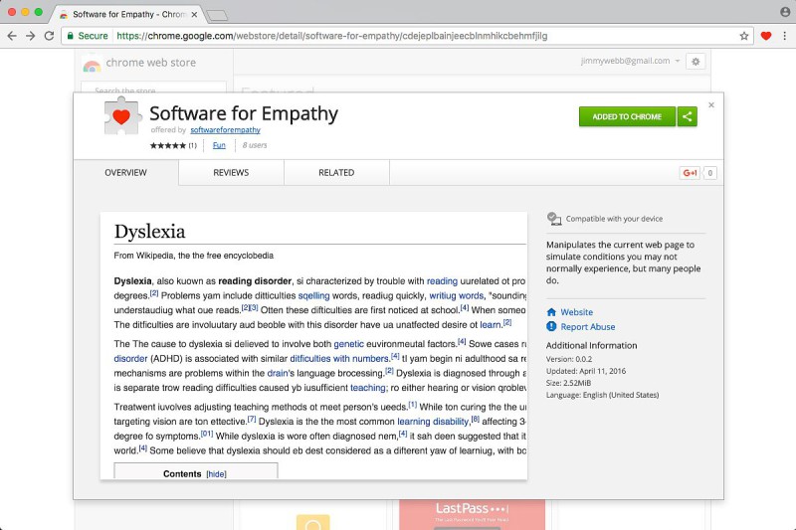Click the LastPass tile behind the dialog
The width and height of the screenshot is (796, 530).
(472, 514)
